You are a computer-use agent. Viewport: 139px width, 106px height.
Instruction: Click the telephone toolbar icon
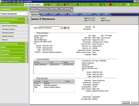(94, 5)
